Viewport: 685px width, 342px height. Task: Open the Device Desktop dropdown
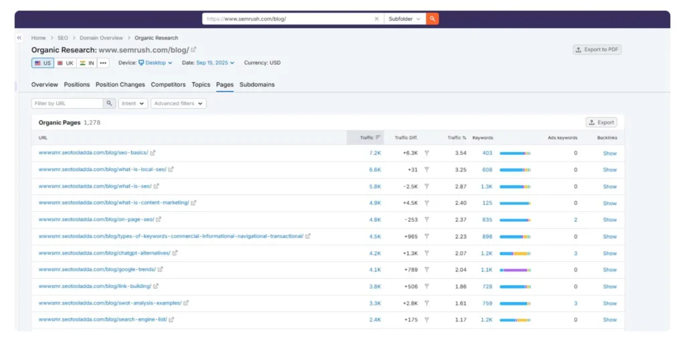click(155, 63)
